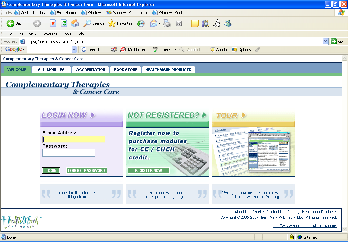Viewport: 348px width, 242px height.
Task: Open the Google search box dropdown
Action: tap(74, 49)
